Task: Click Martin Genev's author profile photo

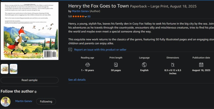Action: coord(6,102)
